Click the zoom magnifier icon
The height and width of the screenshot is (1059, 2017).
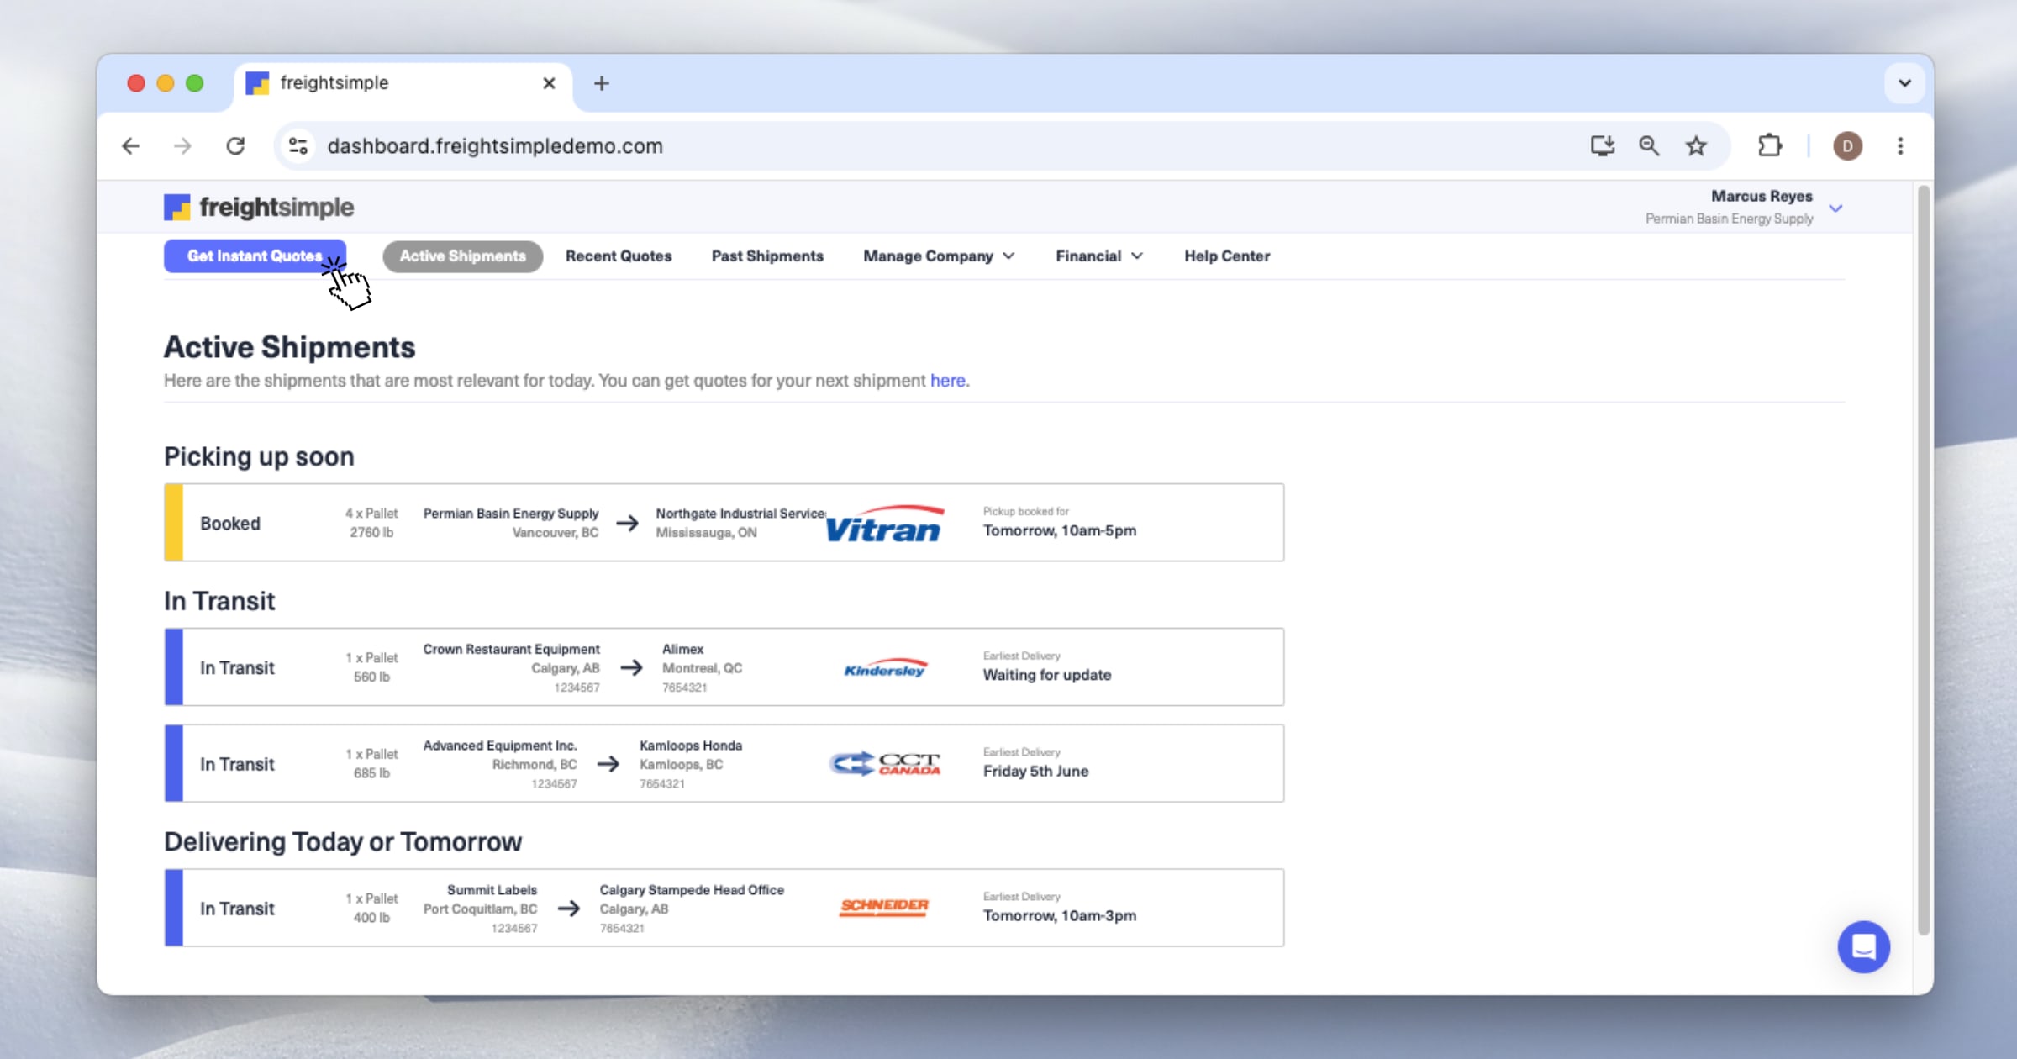(x=1649, y=146)
